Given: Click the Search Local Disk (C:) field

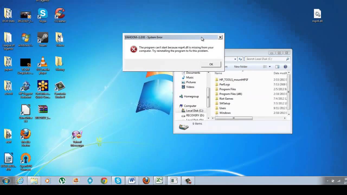Looking at the screenshot, I should pyautogui.click(x=268, y=59).
